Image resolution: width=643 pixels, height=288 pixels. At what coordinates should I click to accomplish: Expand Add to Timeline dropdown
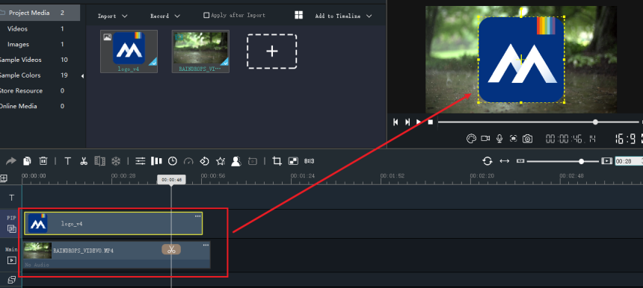(343, 16)
